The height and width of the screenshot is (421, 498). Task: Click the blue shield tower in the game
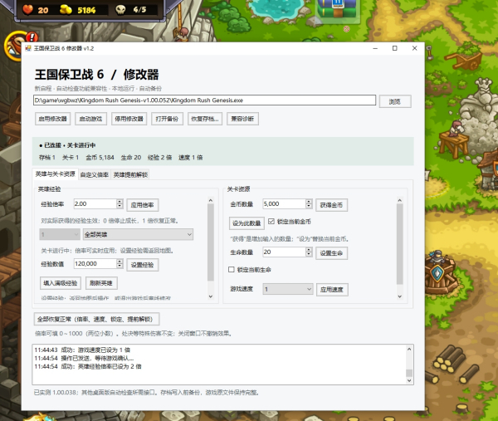pos(437,272)
